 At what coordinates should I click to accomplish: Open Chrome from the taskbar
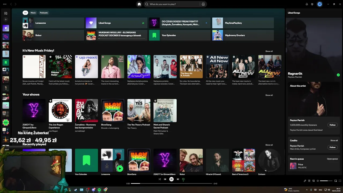click(x=106, y=190)
